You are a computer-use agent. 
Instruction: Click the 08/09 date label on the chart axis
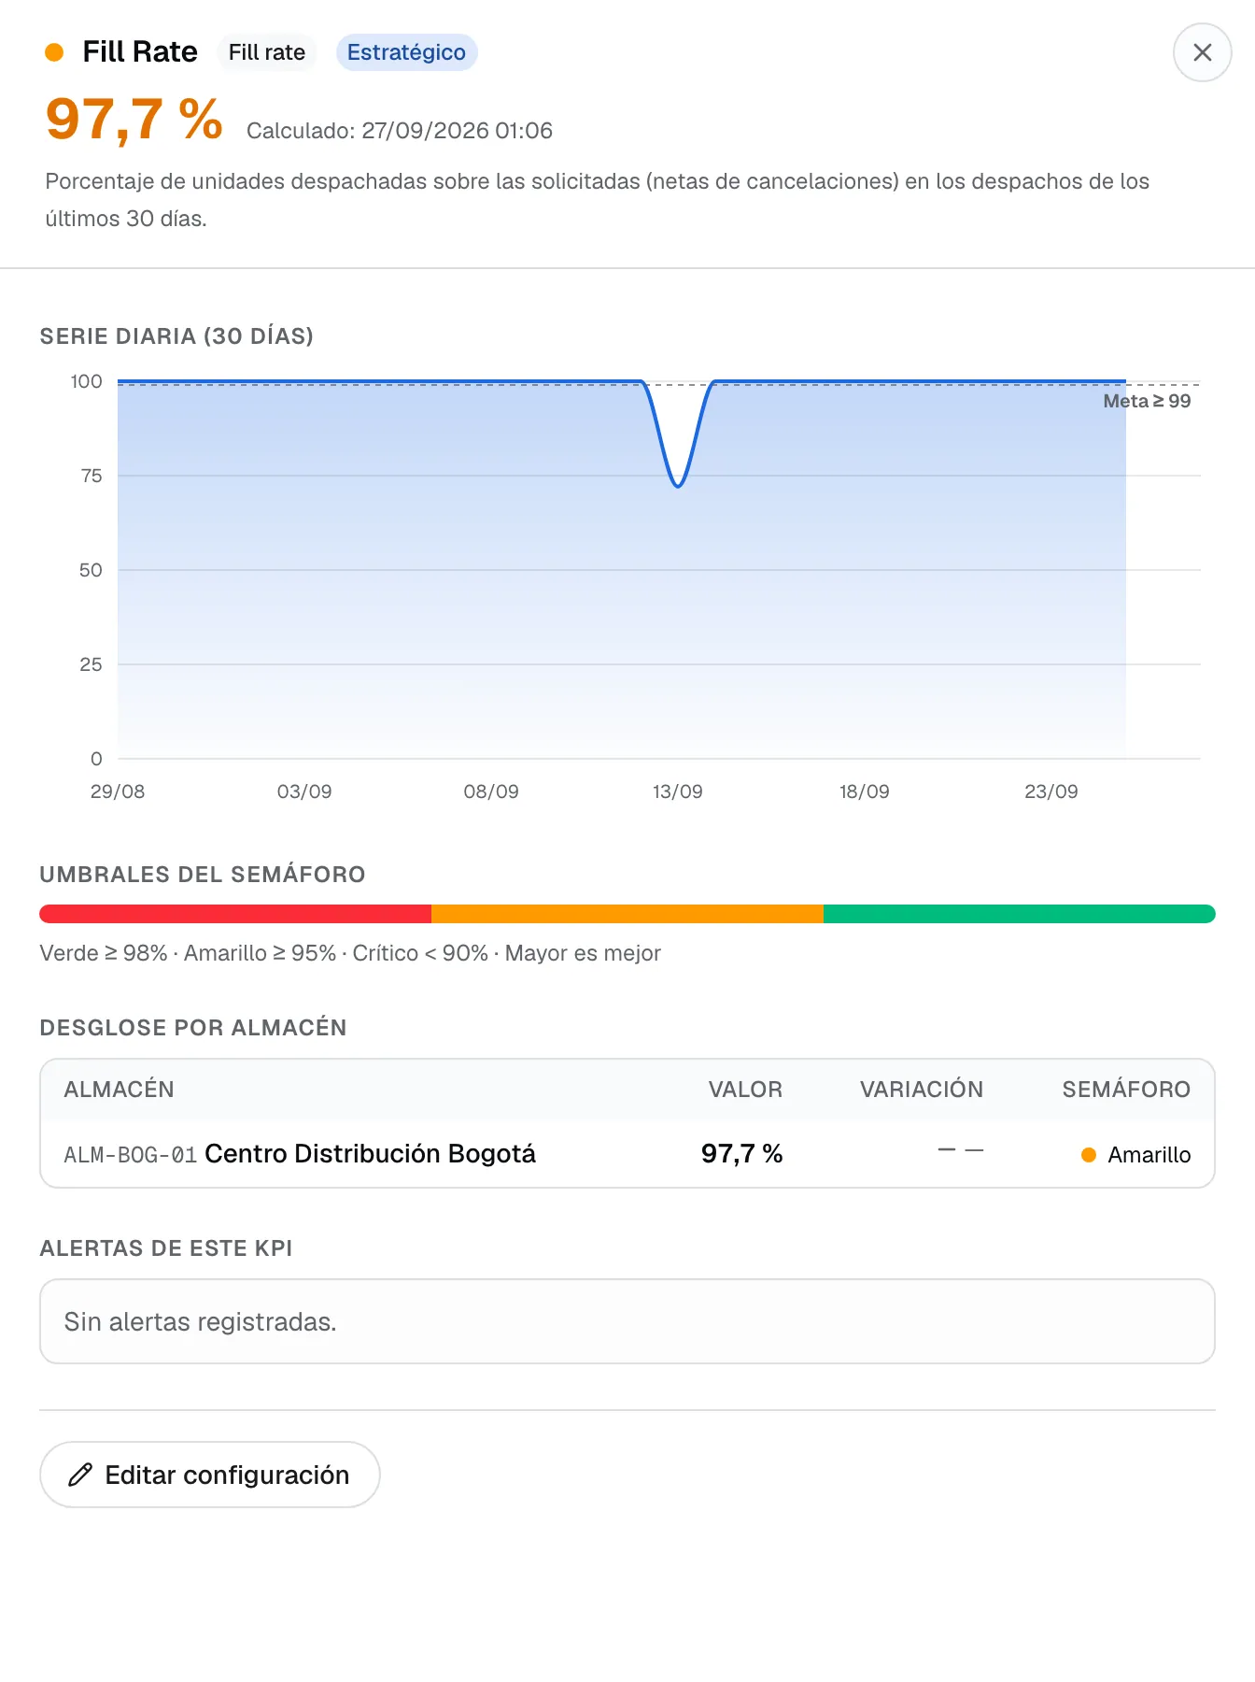click(x=491, y=791)
